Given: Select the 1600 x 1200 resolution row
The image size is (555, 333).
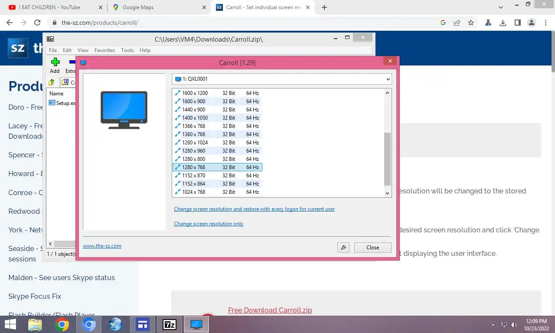Looking at the screenshot, I should 217,93.
